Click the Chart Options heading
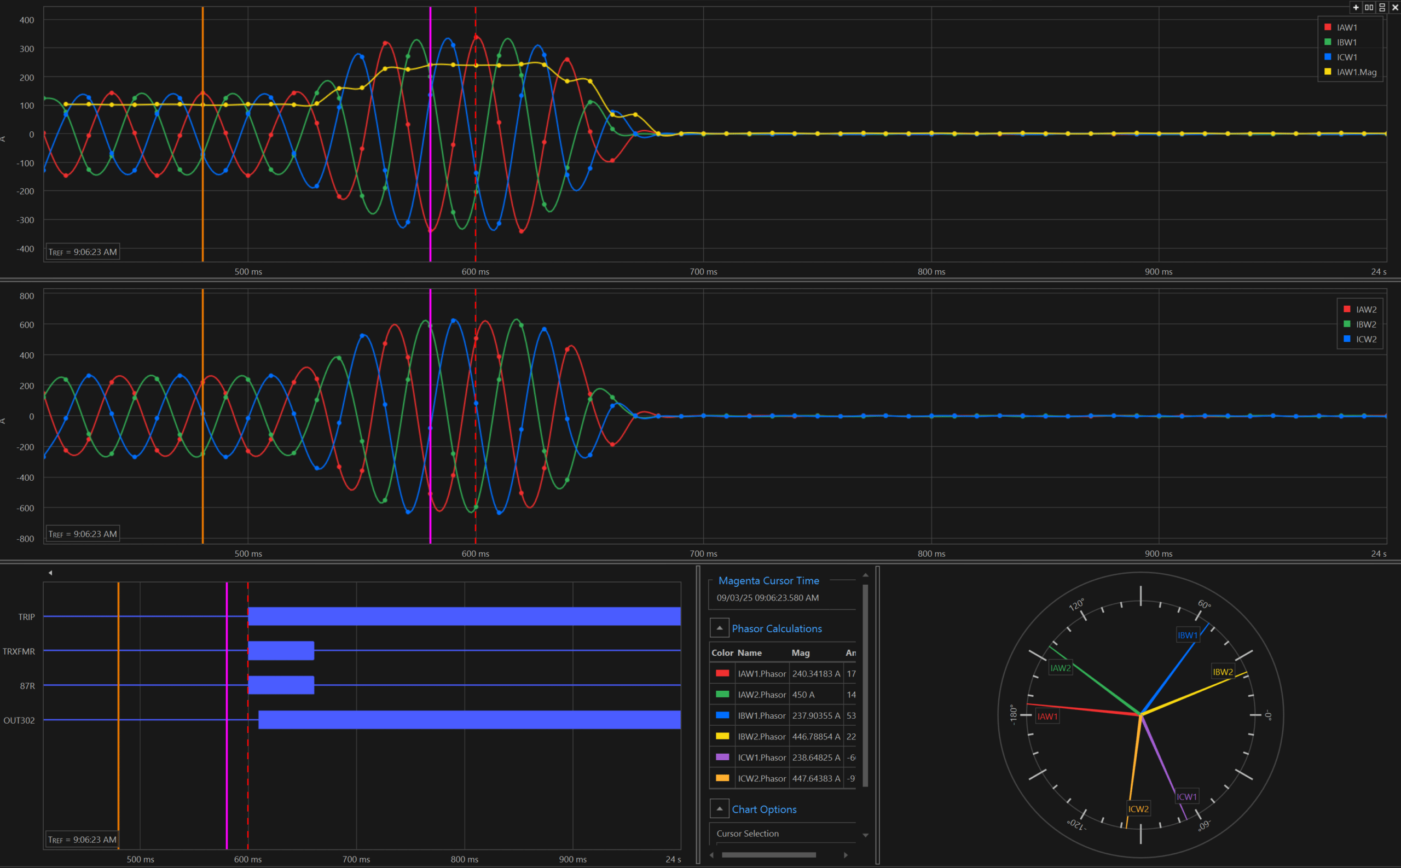The image size is (1401, 868). pos(764,809)
